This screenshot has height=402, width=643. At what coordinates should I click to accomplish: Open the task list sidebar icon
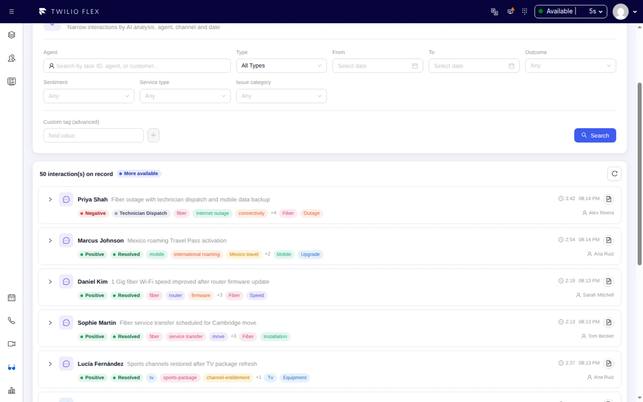point(12,81)
